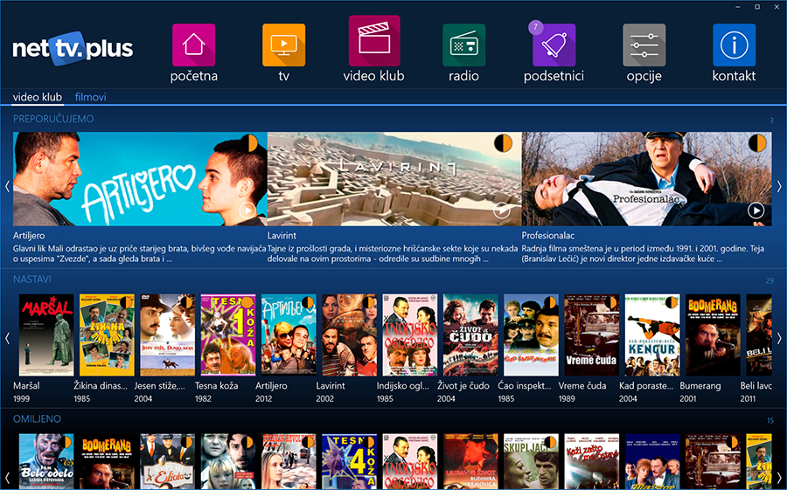Open the radio icon
Viewport: 787px width, 490px height.
[463, 45]
